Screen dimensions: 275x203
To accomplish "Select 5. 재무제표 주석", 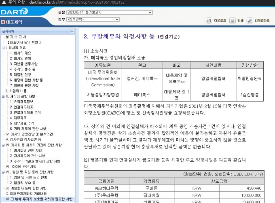I will tap(22, 123).
